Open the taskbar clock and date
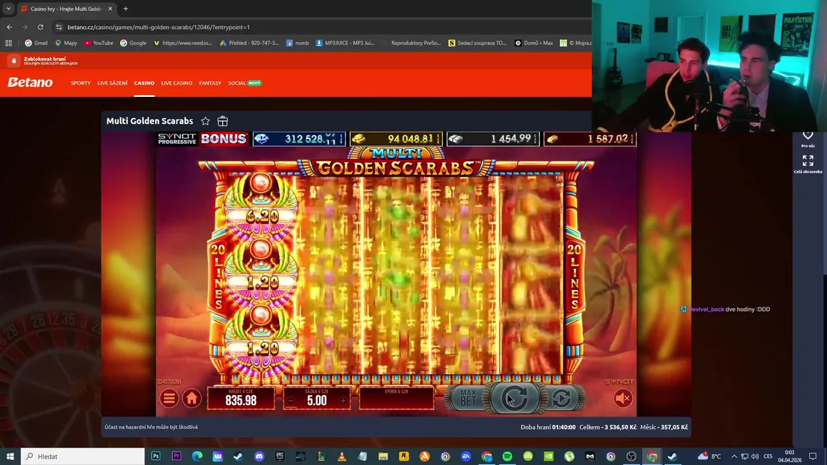Viewport: 827px width, 465px height. click(790, 456)
